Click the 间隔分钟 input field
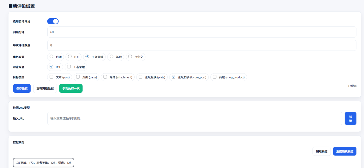Viewport: 364px width, 168px height. click(x=202, y=32)
